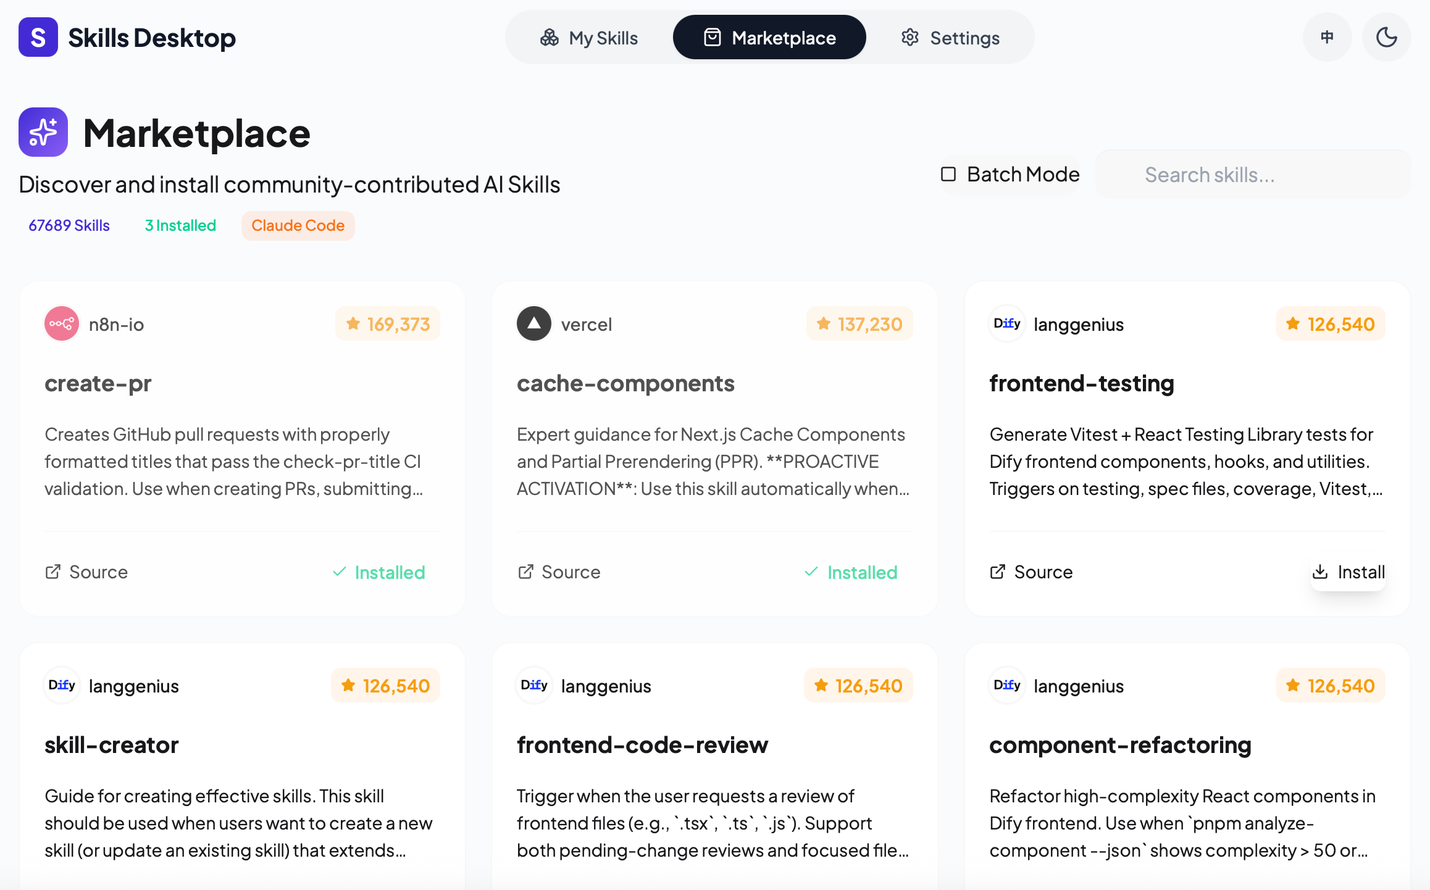The image size is (1430, 890).
Task: Click the cube icon next to My Skills
Action: point(549,37)
